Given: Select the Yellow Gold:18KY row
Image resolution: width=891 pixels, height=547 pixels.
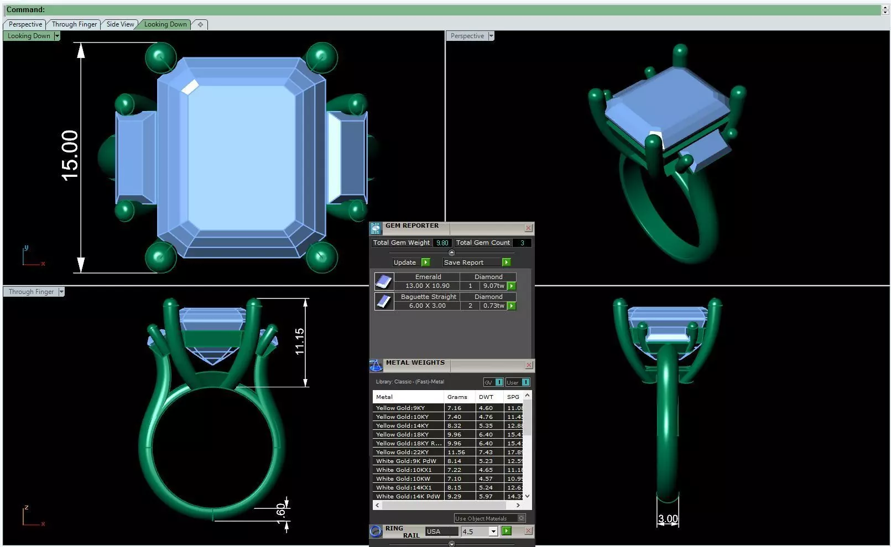Looking at the screenshot, I should coord(448,434).
